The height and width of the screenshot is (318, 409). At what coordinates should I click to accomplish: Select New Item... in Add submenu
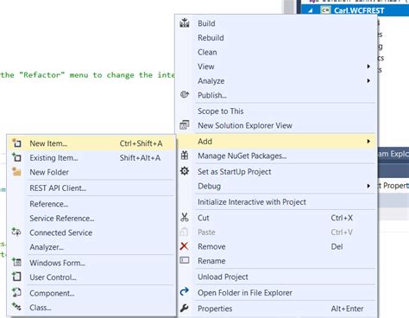coord(91,143)
